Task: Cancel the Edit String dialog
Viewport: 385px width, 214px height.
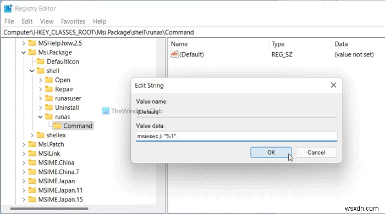Action: pos(316,153)
